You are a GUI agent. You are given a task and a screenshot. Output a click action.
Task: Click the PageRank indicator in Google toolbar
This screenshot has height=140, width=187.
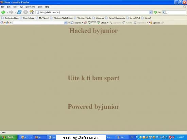pos(92,22)
